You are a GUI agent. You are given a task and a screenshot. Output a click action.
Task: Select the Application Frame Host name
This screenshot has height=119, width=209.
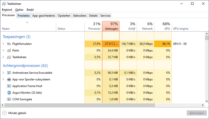(27, 86)
